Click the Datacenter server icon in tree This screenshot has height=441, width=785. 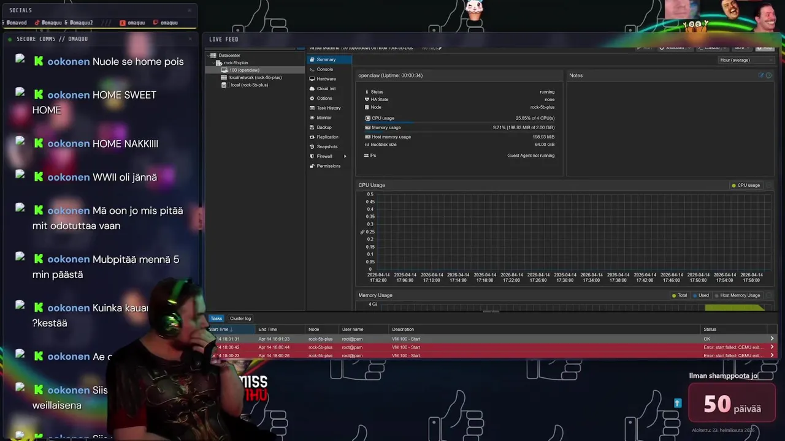213,55
